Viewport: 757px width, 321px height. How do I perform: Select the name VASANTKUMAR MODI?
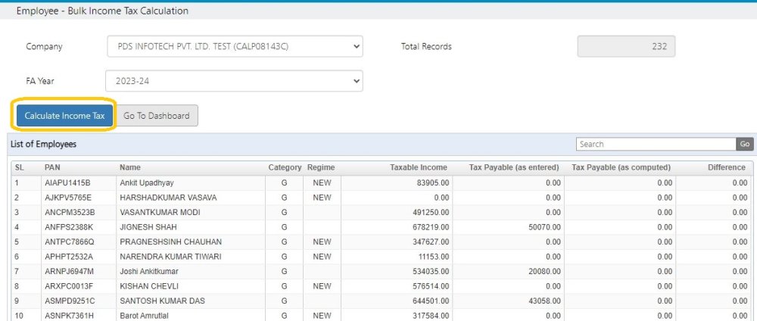(x=160, y=213)
